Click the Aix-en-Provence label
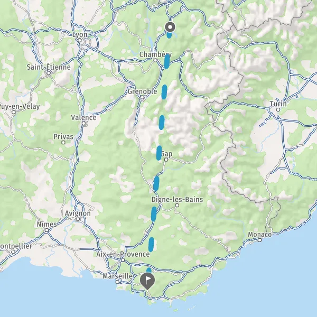The width and height of the screenshot is (317, 317). 123,254
